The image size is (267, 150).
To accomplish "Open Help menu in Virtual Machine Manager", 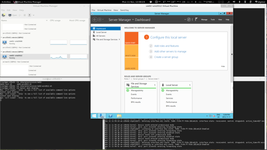I will 21,10.
